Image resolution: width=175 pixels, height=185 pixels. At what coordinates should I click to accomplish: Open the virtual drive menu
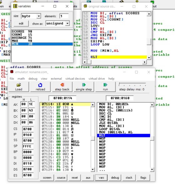click(x=97, y=78)
